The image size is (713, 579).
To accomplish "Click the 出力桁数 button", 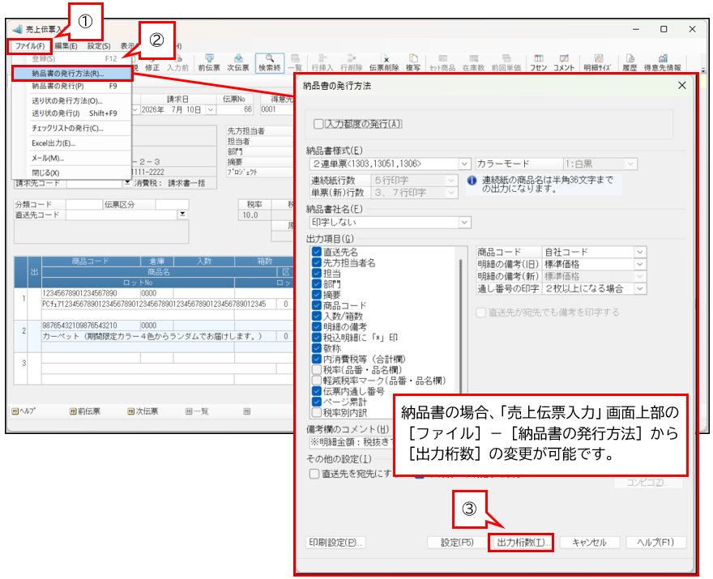I will (x=521, y=543).
